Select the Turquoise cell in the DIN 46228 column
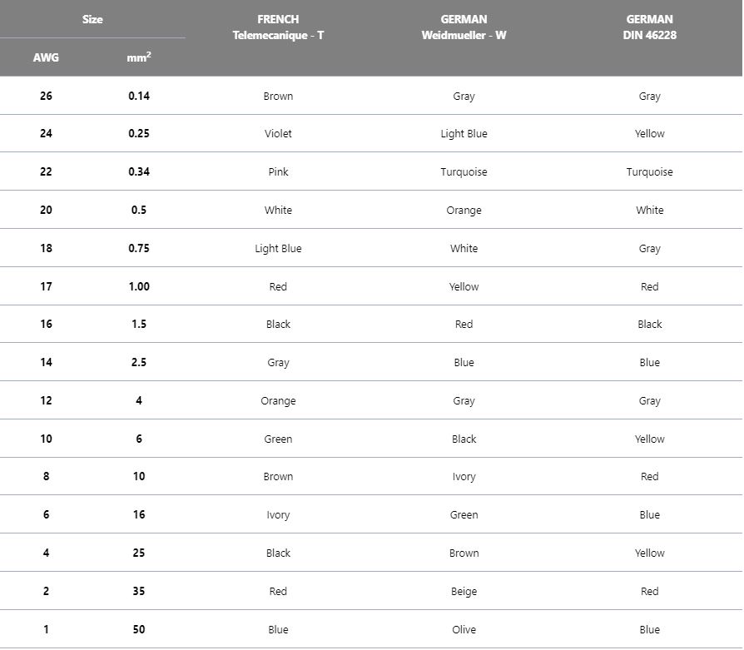This screenshot has height=650, width=744. 649,172
